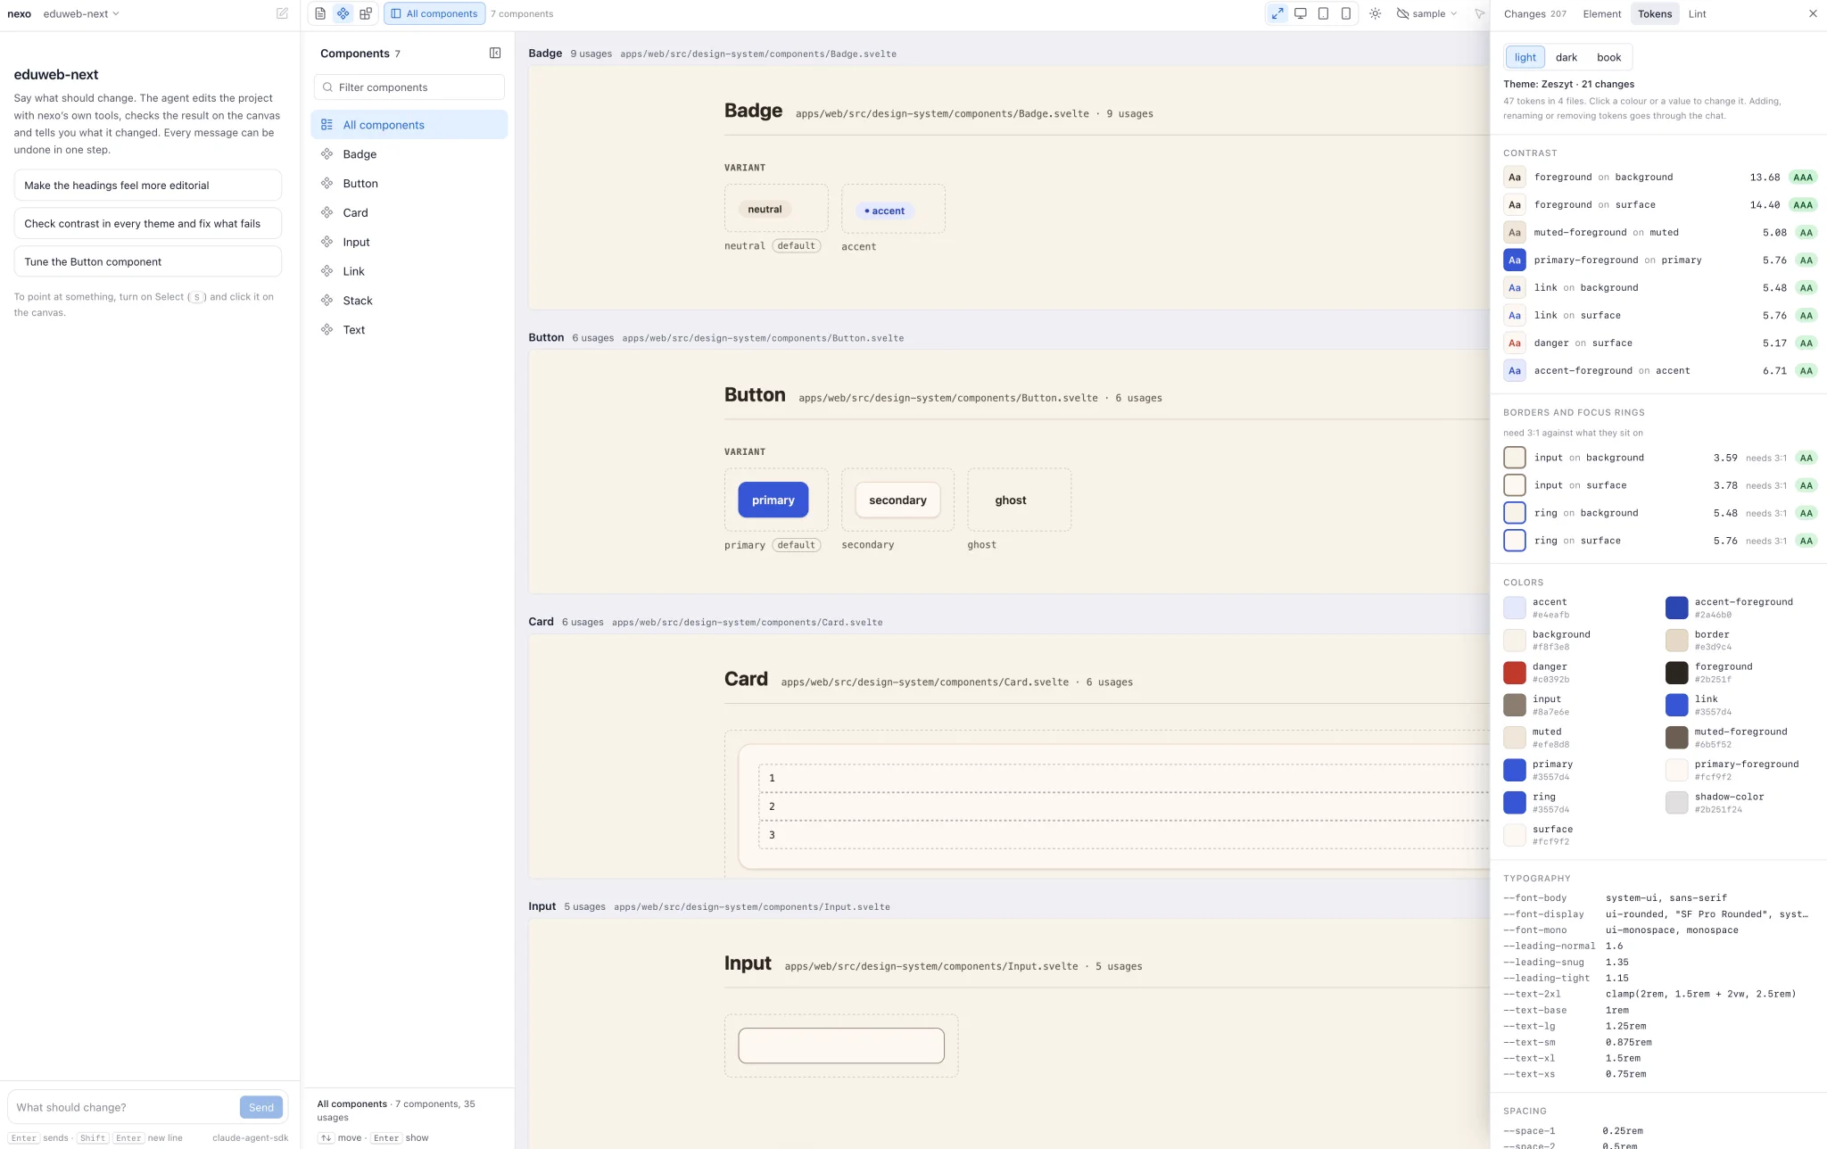Toggle the All components toolbar button
This screenshot has height=1149, width=1827.
pyautogui.click(x=434, y=13)
